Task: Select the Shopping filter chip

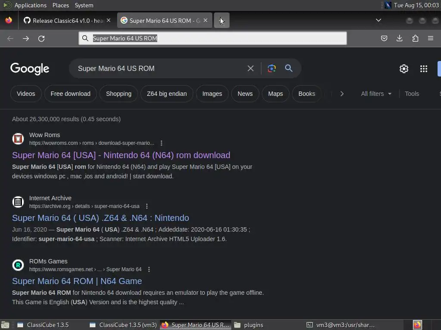Action: pyautogui.click(x=119, y=94)
